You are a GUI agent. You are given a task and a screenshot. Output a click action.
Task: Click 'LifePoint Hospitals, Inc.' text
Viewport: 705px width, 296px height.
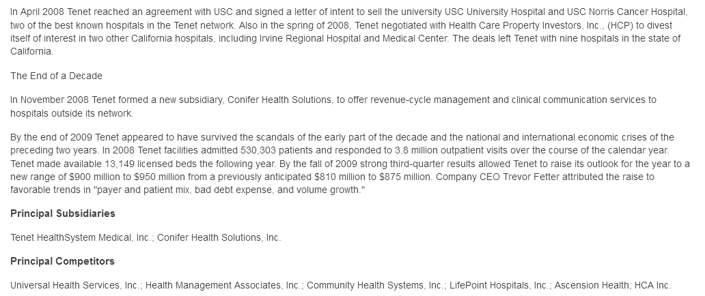coord(499,286)
